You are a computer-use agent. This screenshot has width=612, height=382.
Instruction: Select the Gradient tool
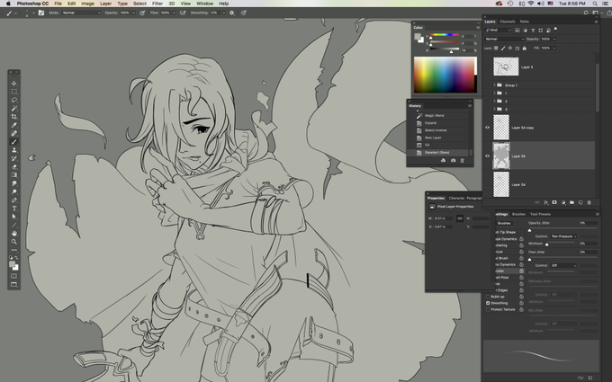pyautogui.click(x=14, y=175)
